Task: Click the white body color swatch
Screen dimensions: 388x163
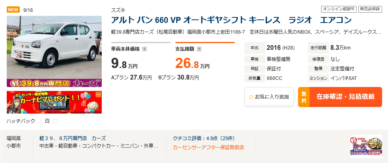Action: pyautogui.click(x=55, y=121)
